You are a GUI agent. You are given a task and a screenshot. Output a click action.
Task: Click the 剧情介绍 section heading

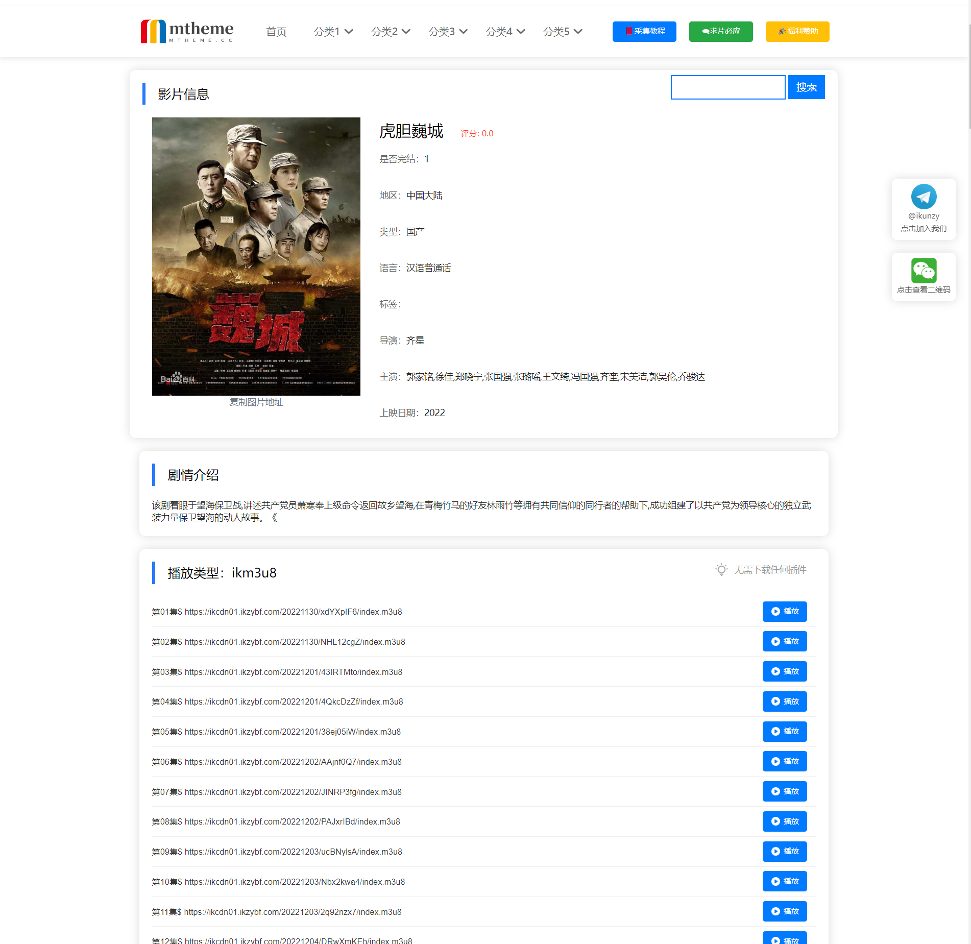pos(193,475)
